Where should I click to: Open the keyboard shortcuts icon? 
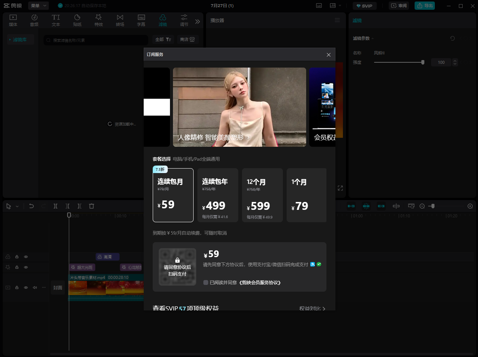tap(319, 6)
